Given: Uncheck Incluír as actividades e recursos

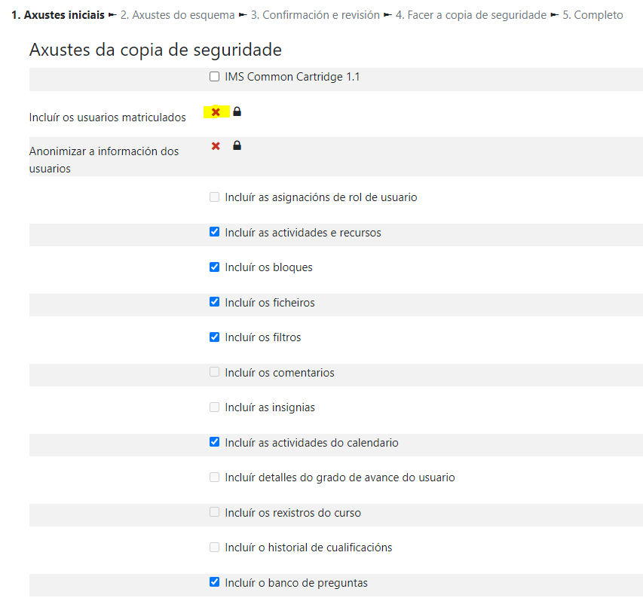Looking at the screenshot, I should click(215, 233).
